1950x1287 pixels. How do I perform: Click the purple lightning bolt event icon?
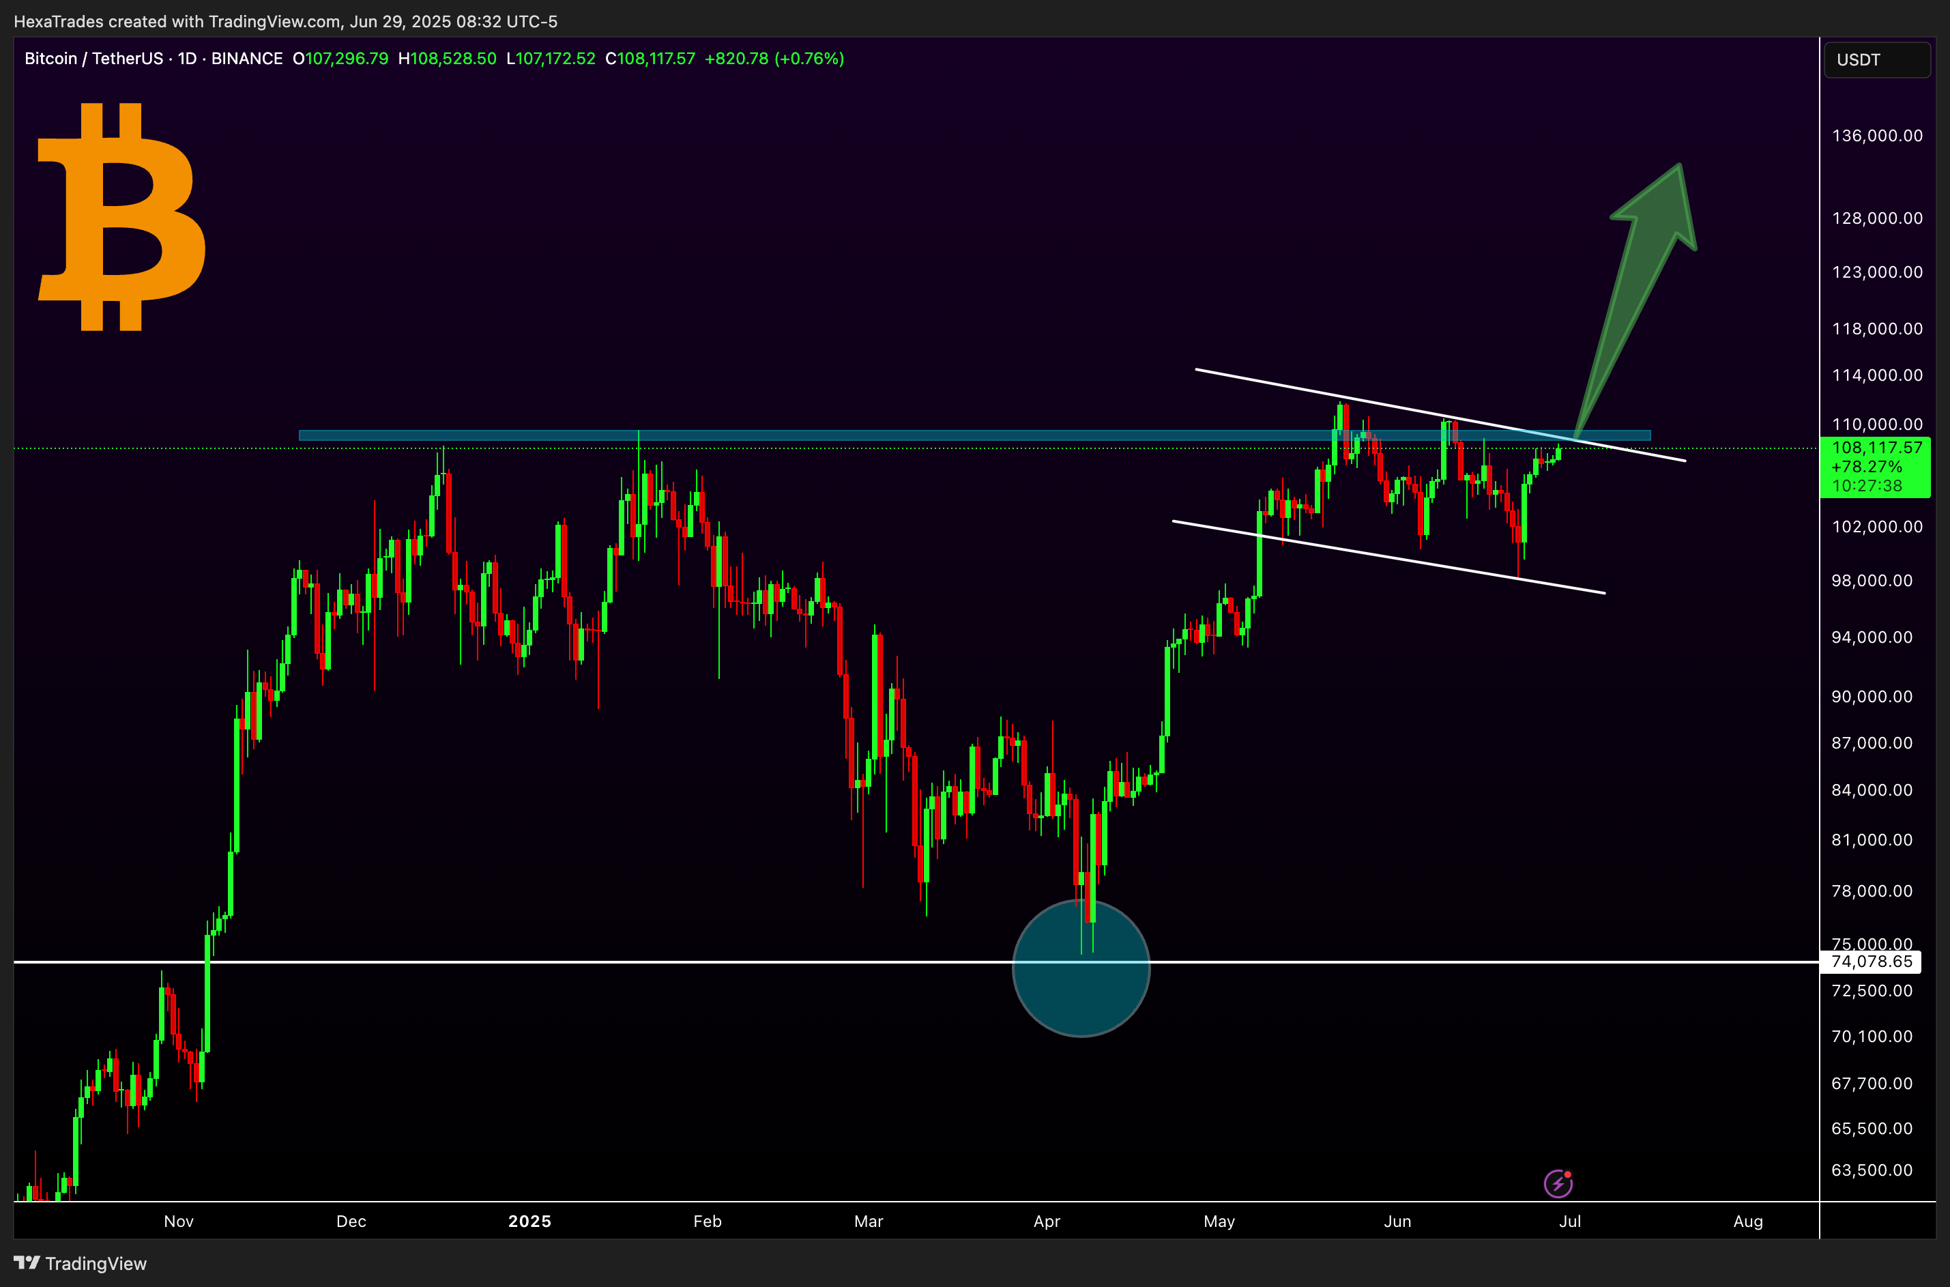tap(1558, 1183)
